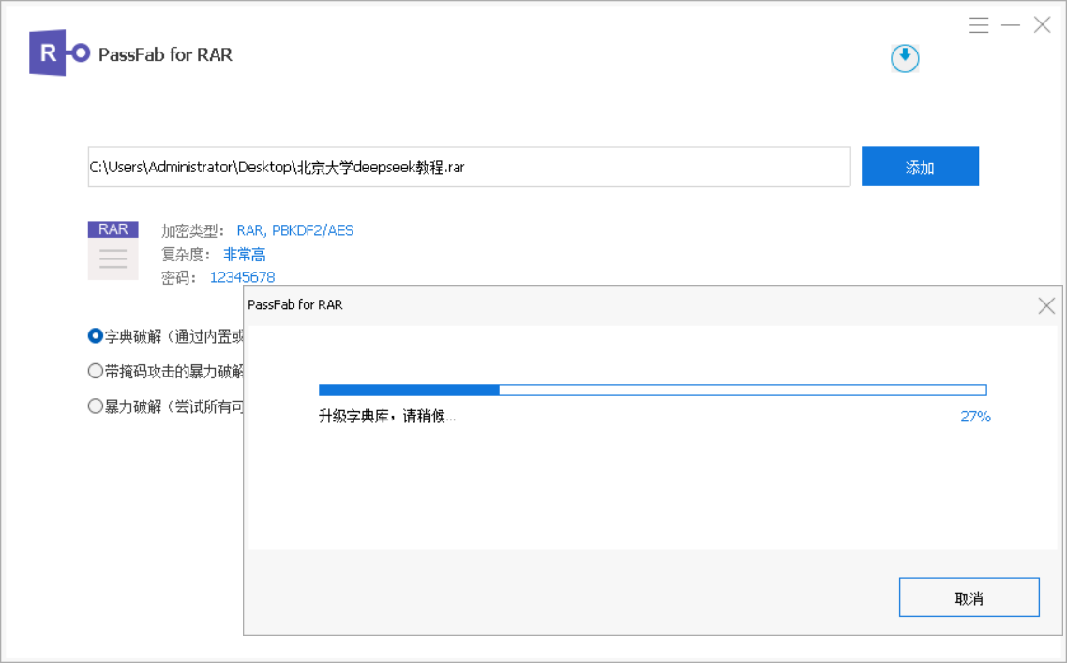Image resolution: width=1067 pixels, height=663 pixels.
Task: Click the 27% progress percentage
Action: pos(975,417)
